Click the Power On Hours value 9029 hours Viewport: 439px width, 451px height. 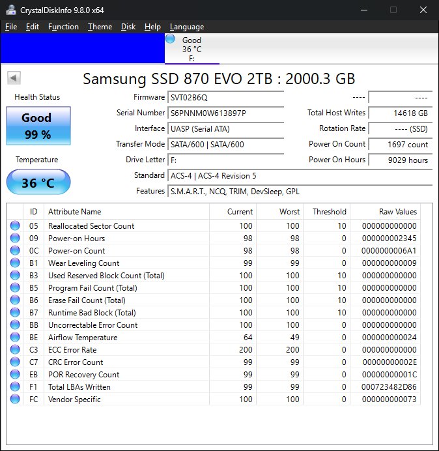pos(400,160)
